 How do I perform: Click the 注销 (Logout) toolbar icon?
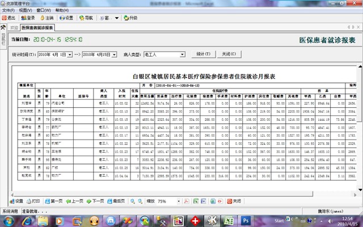pos(46,18)
